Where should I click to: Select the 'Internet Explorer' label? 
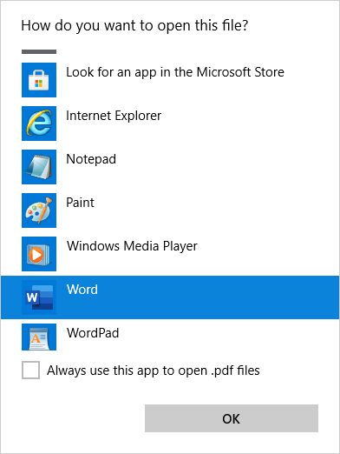point(114,116)
